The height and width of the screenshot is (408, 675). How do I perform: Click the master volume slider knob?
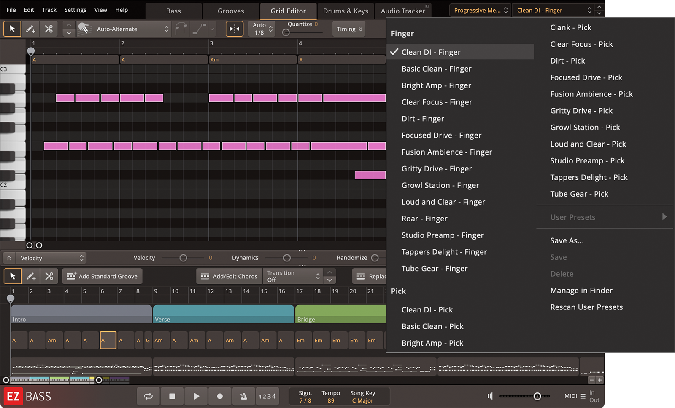pos(537,396)
